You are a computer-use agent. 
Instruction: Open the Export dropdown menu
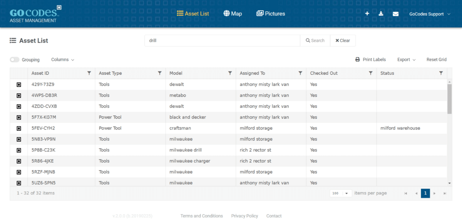coord(406,60)
